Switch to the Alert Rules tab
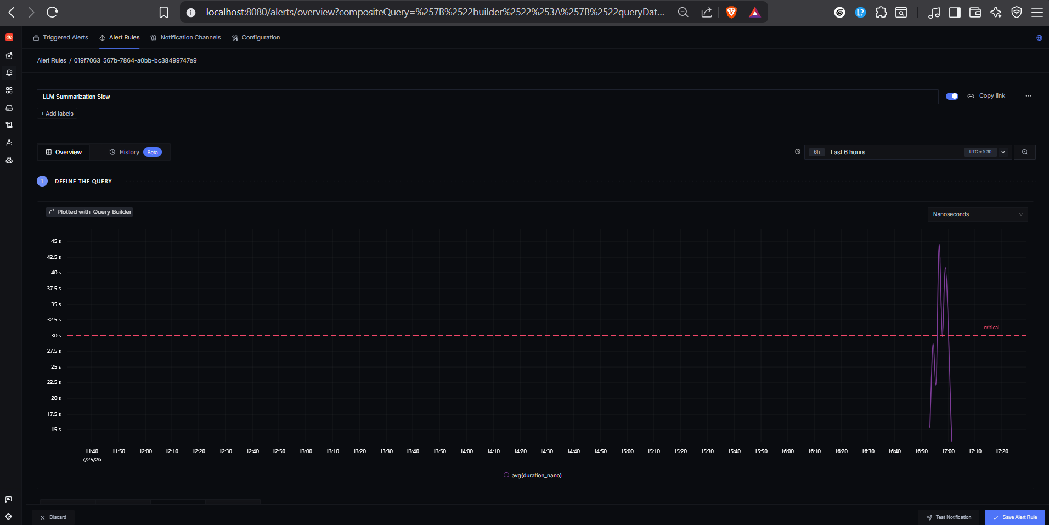The width and height of the screenshot is (1049, 525). pyautogui.click(x=120, y=37)
